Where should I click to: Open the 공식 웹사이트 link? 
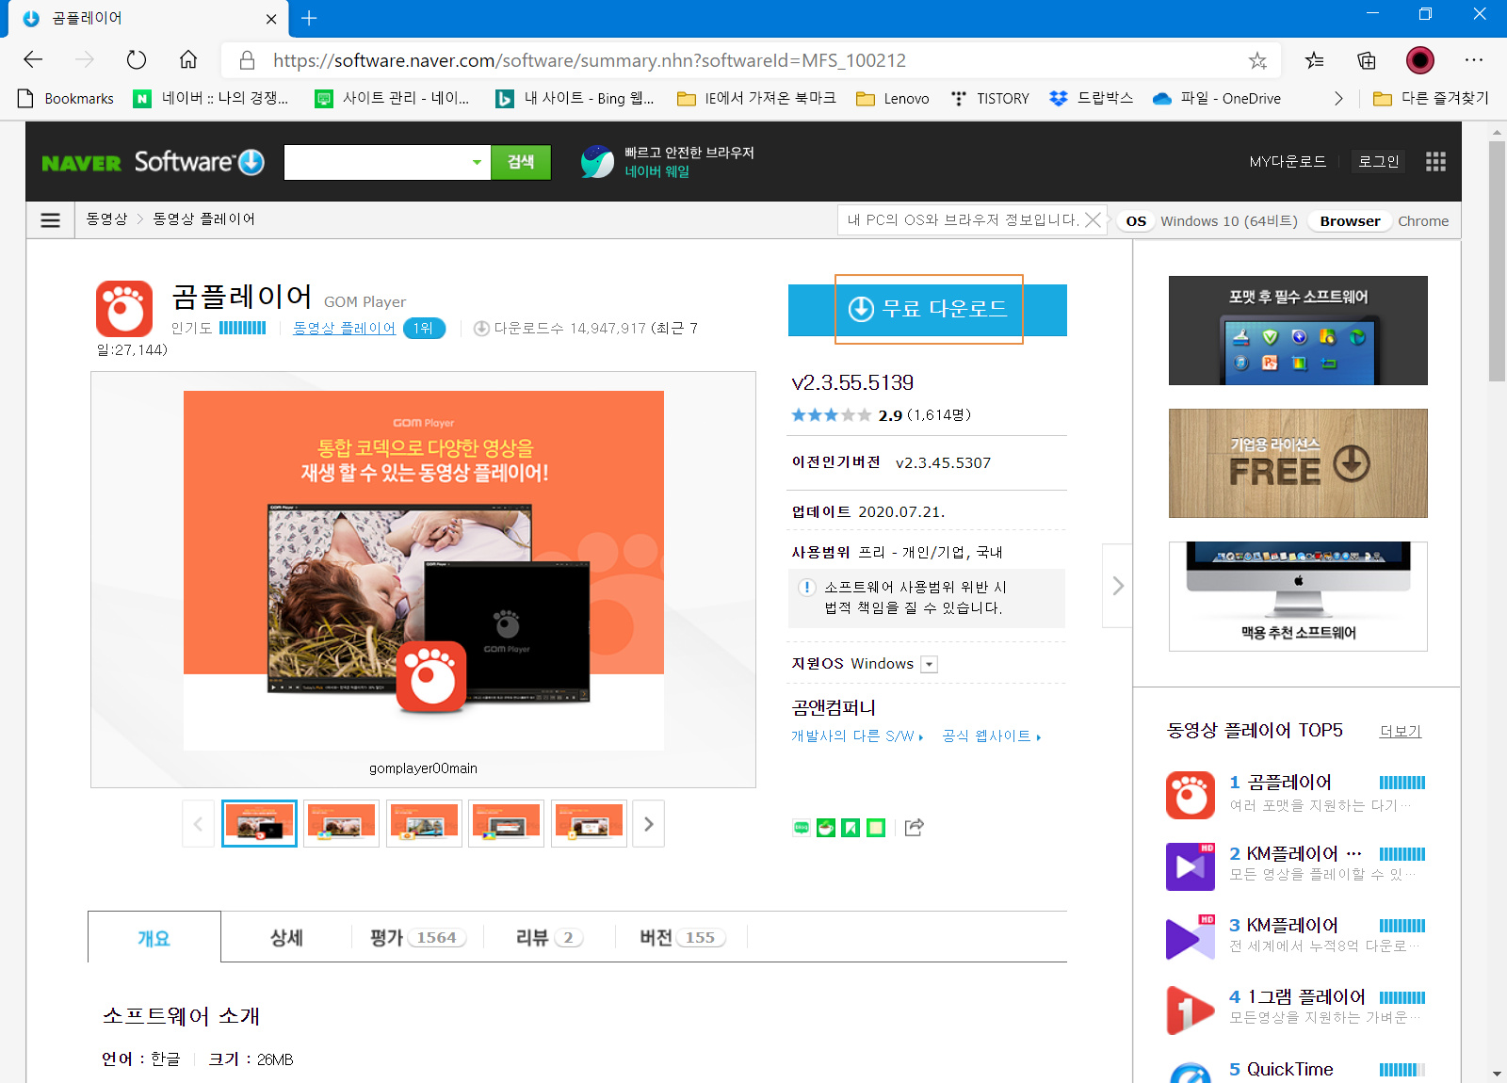pyautogui.click(x=991, y=735)
